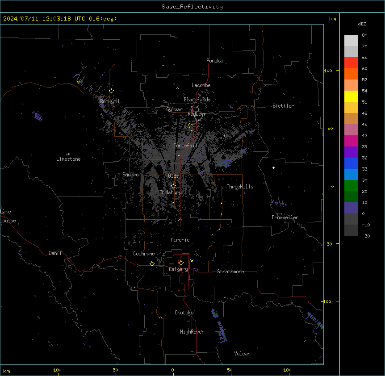Click the -100 tick on the bottom axis
Screen dimensions: 385x376
coord(56,370)
